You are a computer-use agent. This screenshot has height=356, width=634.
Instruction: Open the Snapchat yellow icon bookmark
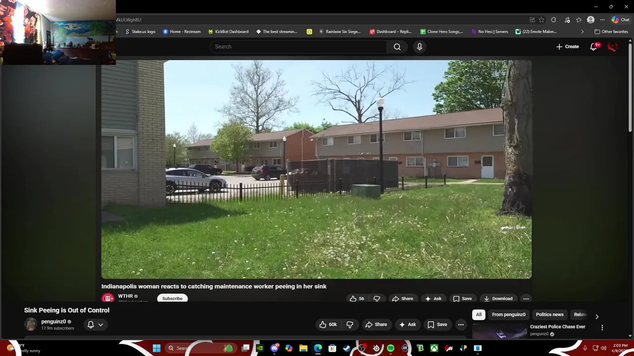click(x=309, y=32)
